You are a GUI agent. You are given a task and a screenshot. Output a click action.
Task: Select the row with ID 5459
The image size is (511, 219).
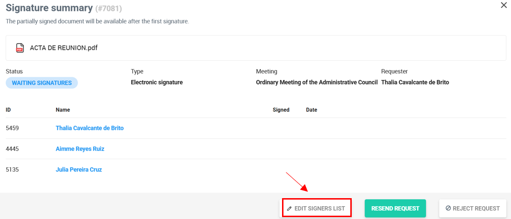256,128
